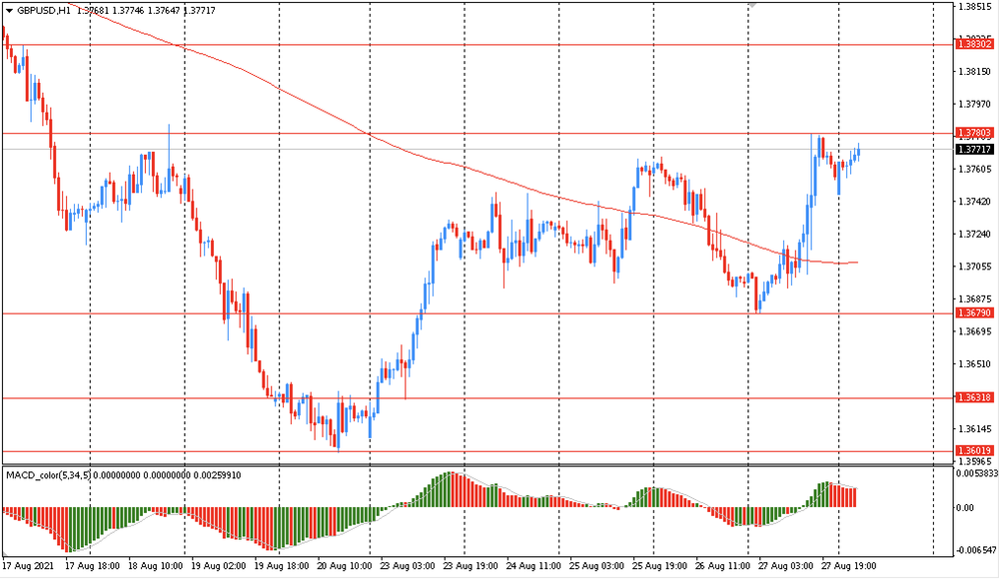Click the 1.37605 price scale label
The width and height of the screenshot is (999, 579).
[975, 169]
